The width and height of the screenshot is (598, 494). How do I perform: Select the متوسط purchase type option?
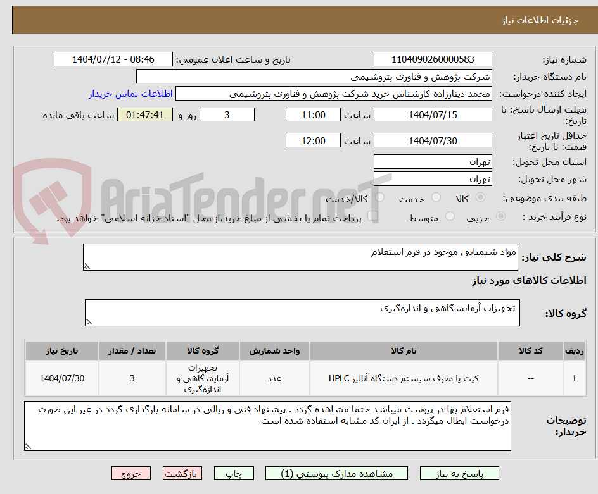click(450, 217)
